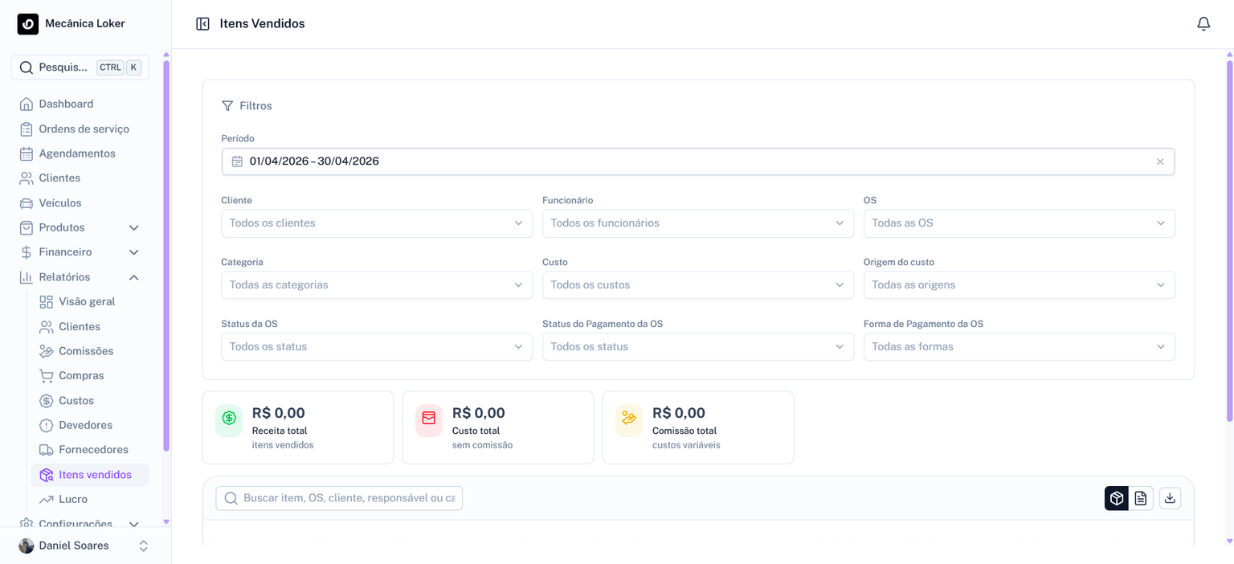
Task: Click the Agendamentos calendar icon
Action: (27, 153)
